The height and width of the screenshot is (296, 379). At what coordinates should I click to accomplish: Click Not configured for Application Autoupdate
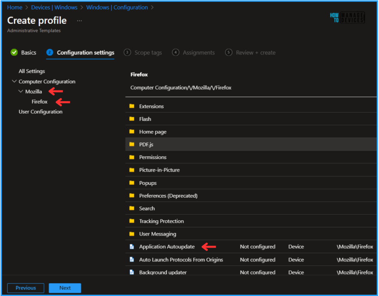coord(258,247)
